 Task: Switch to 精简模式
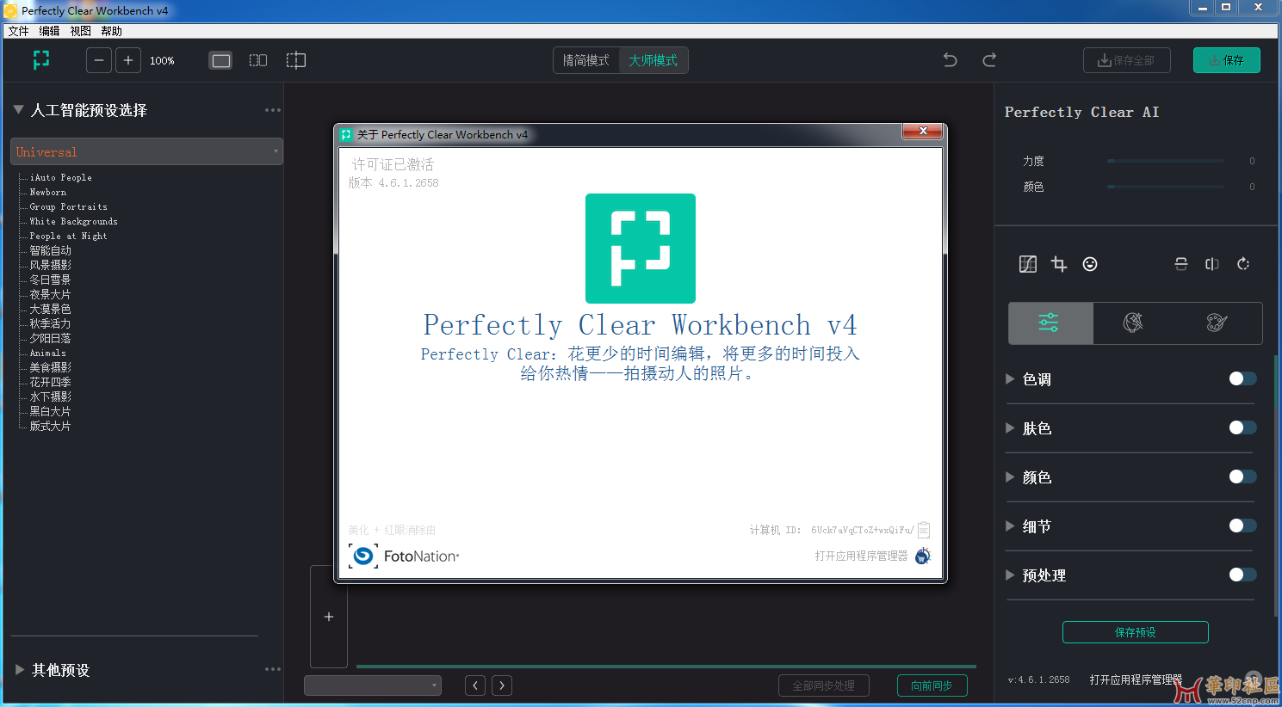585,60
